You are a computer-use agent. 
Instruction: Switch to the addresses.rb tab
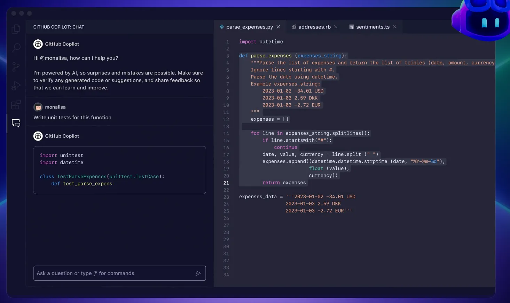point(315,27)
